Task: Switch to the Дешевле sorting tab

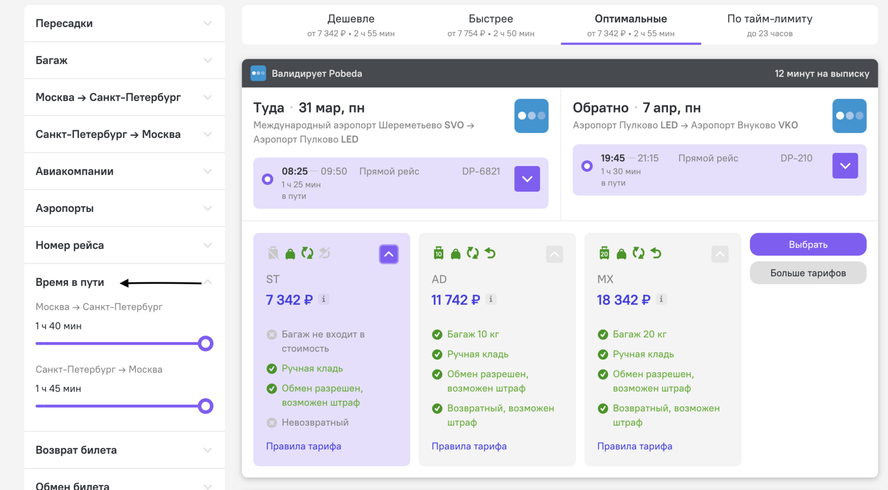Action: click(x=351, y=25)
